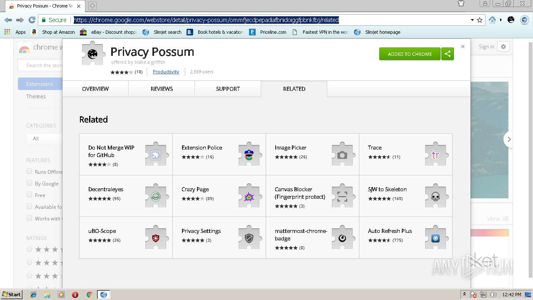
Task: Toggle the Runs Offline checkbox
Action: pyautogui.click(x=29, y=171)
